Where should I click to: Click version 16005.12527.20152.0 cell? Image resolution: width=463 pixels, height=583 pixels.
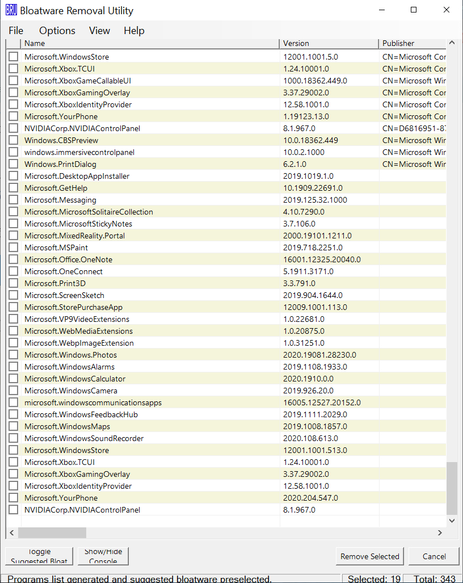[322, 402]
